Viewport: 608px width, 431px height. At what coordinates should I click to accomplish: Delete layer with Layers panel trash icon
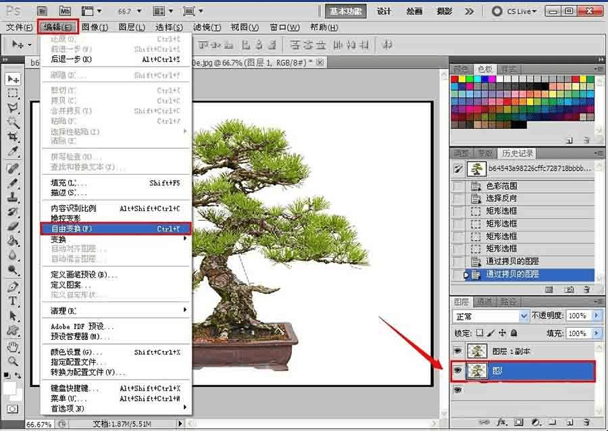(x=586, y=422)
